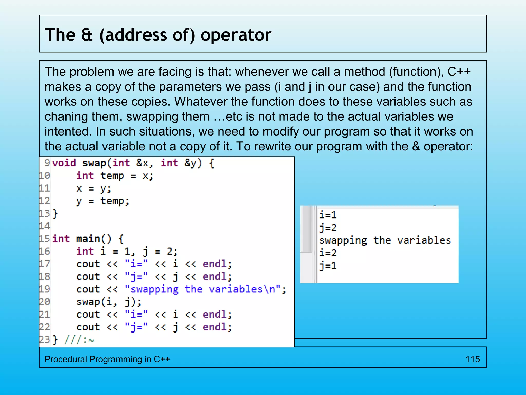Click line 19 "swapping the variables\n" string
Screen dimensions: 526x395
click(x=203, y=289)
